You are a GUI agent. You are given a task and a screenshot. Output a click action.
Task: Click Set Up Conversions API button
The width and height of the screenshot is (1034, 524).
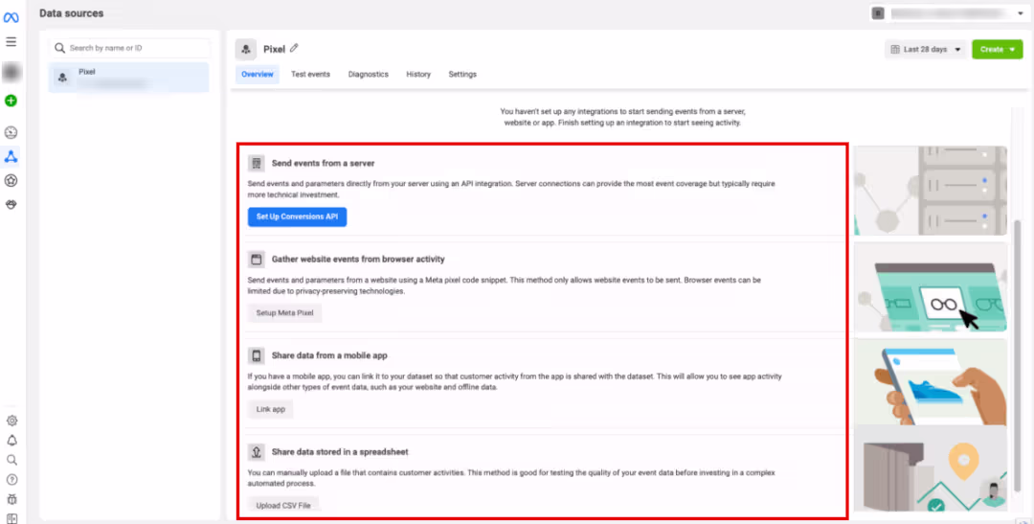[298, 217]
